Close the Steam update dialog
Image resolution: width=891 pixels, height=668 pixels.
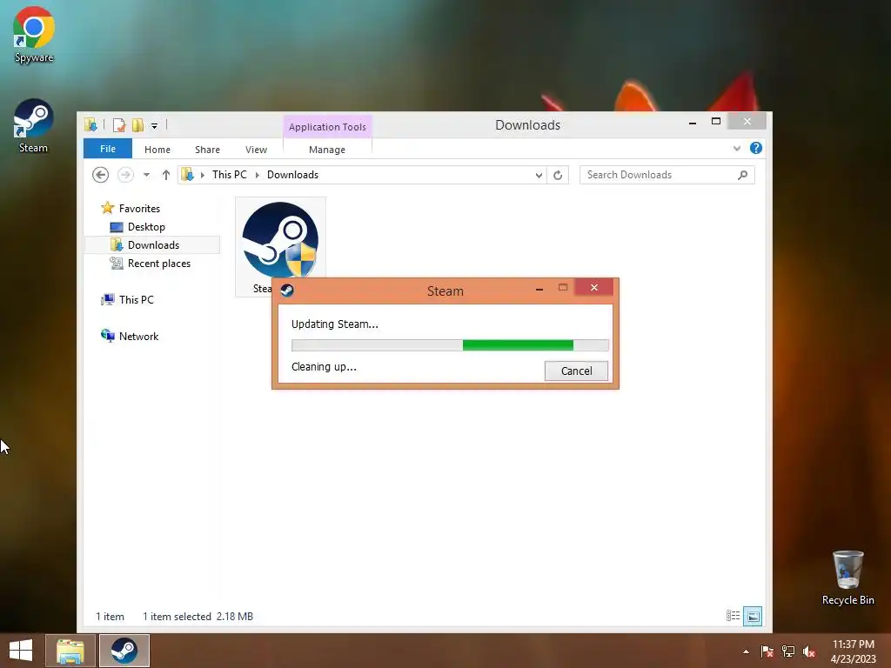(x=593, y=287)
